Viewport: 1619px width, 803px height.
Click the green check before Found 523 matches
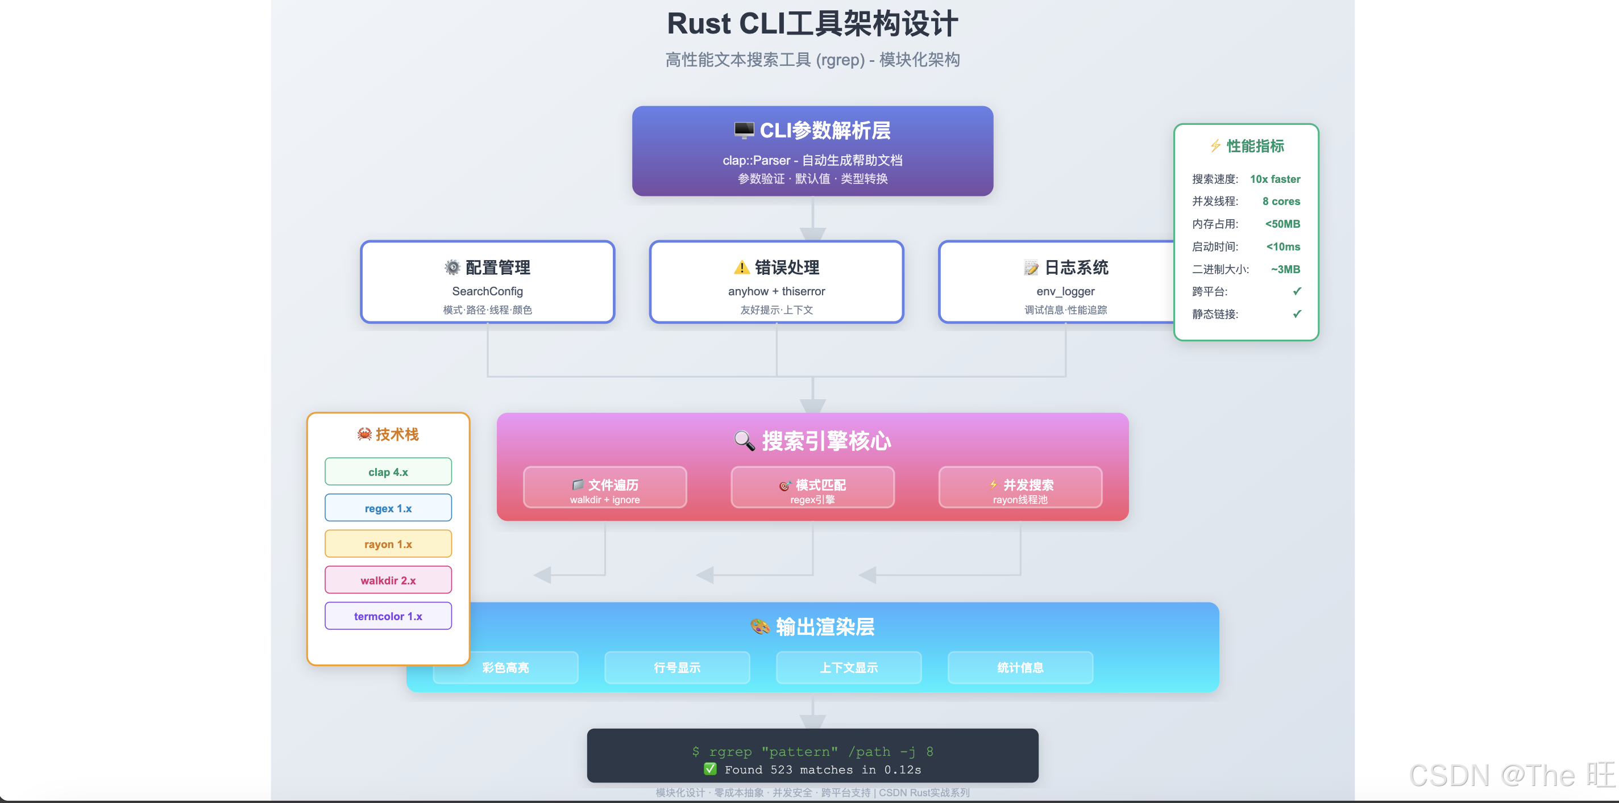pos(710,769)
